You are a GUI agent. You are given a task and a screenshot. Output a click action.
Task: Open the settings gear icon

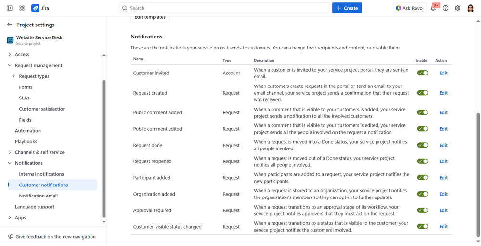click(x=458, y=8)
